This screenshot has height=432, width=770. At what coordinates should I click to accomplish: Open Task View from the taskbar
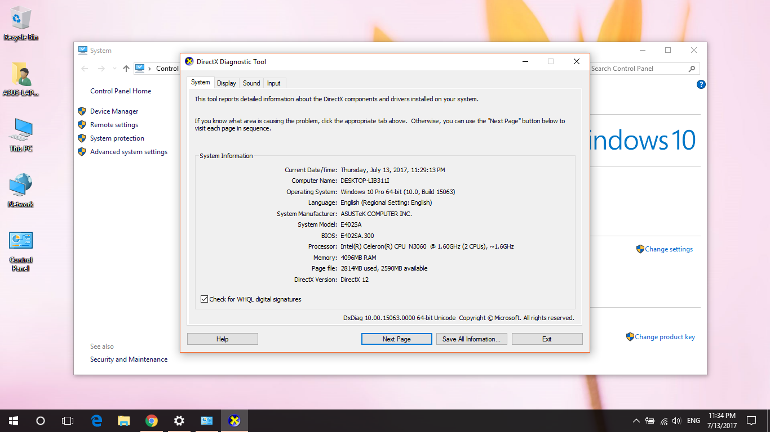(68, 421)
